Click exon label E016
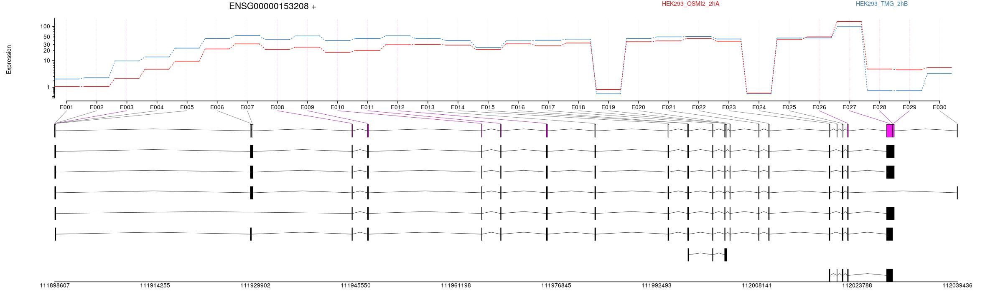 518,107
